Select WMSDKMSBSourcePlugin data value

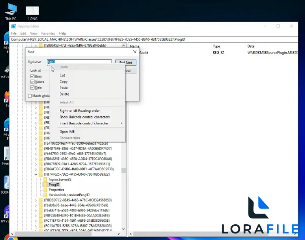(272, 53)
